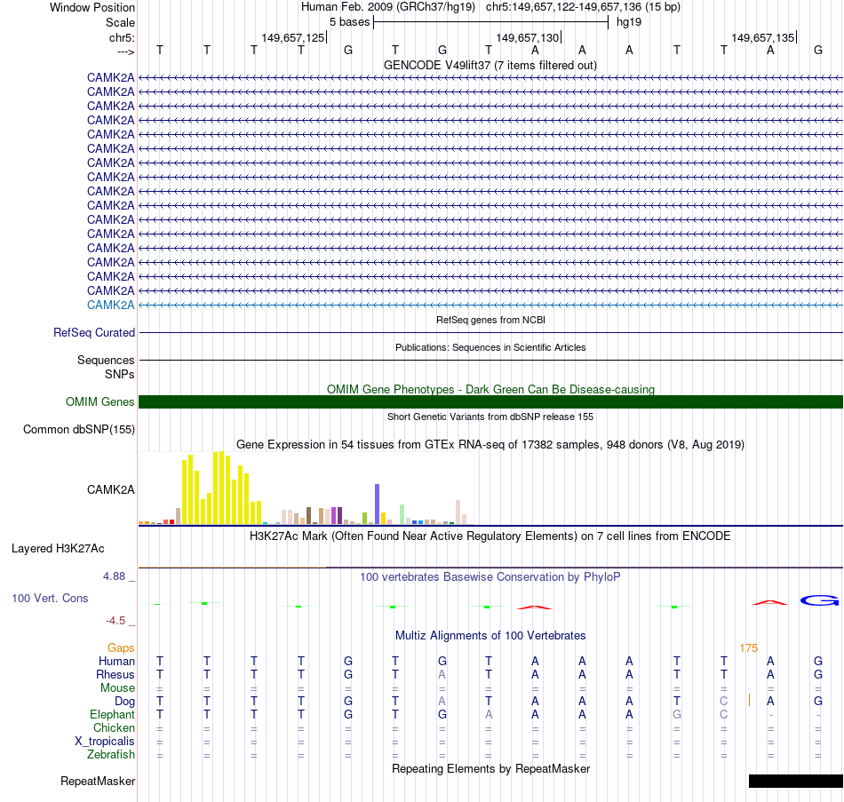The image size is (844, 802).
Task: Open the RefSeq Curated track label
Action: click(x=94, y=333)
